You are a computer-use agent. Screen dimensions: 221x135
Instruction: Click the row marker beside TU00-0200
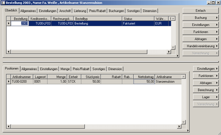click(9, 82)
